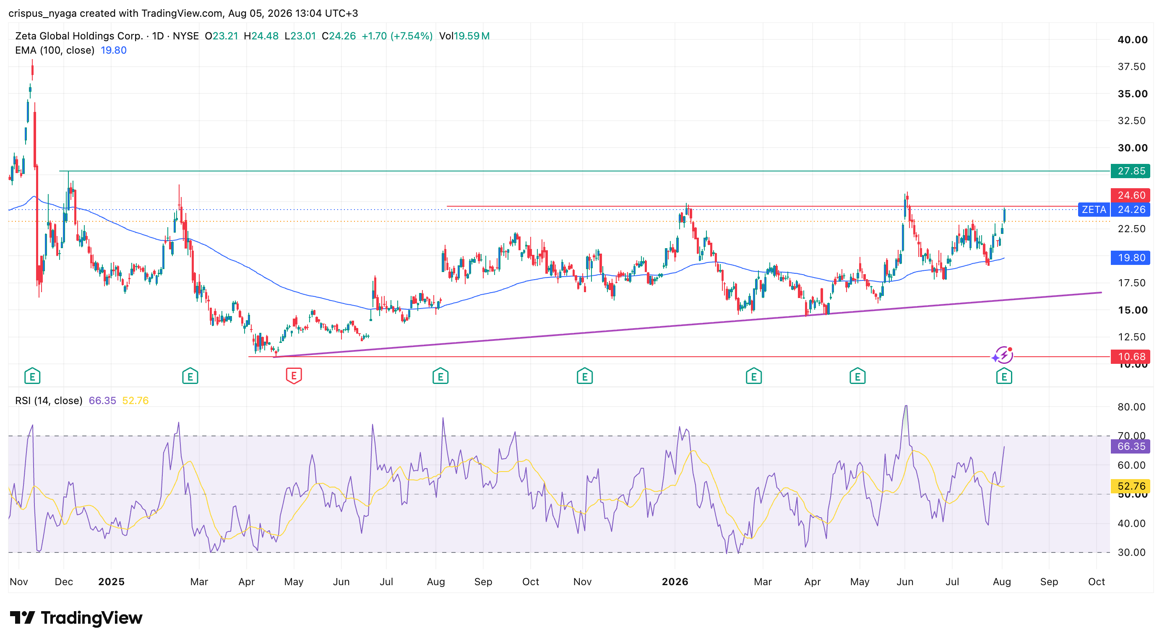1162x643 pixels.
Task: Click the blue 19.80 EMA axis label
Action: (x=1131, y=258)
